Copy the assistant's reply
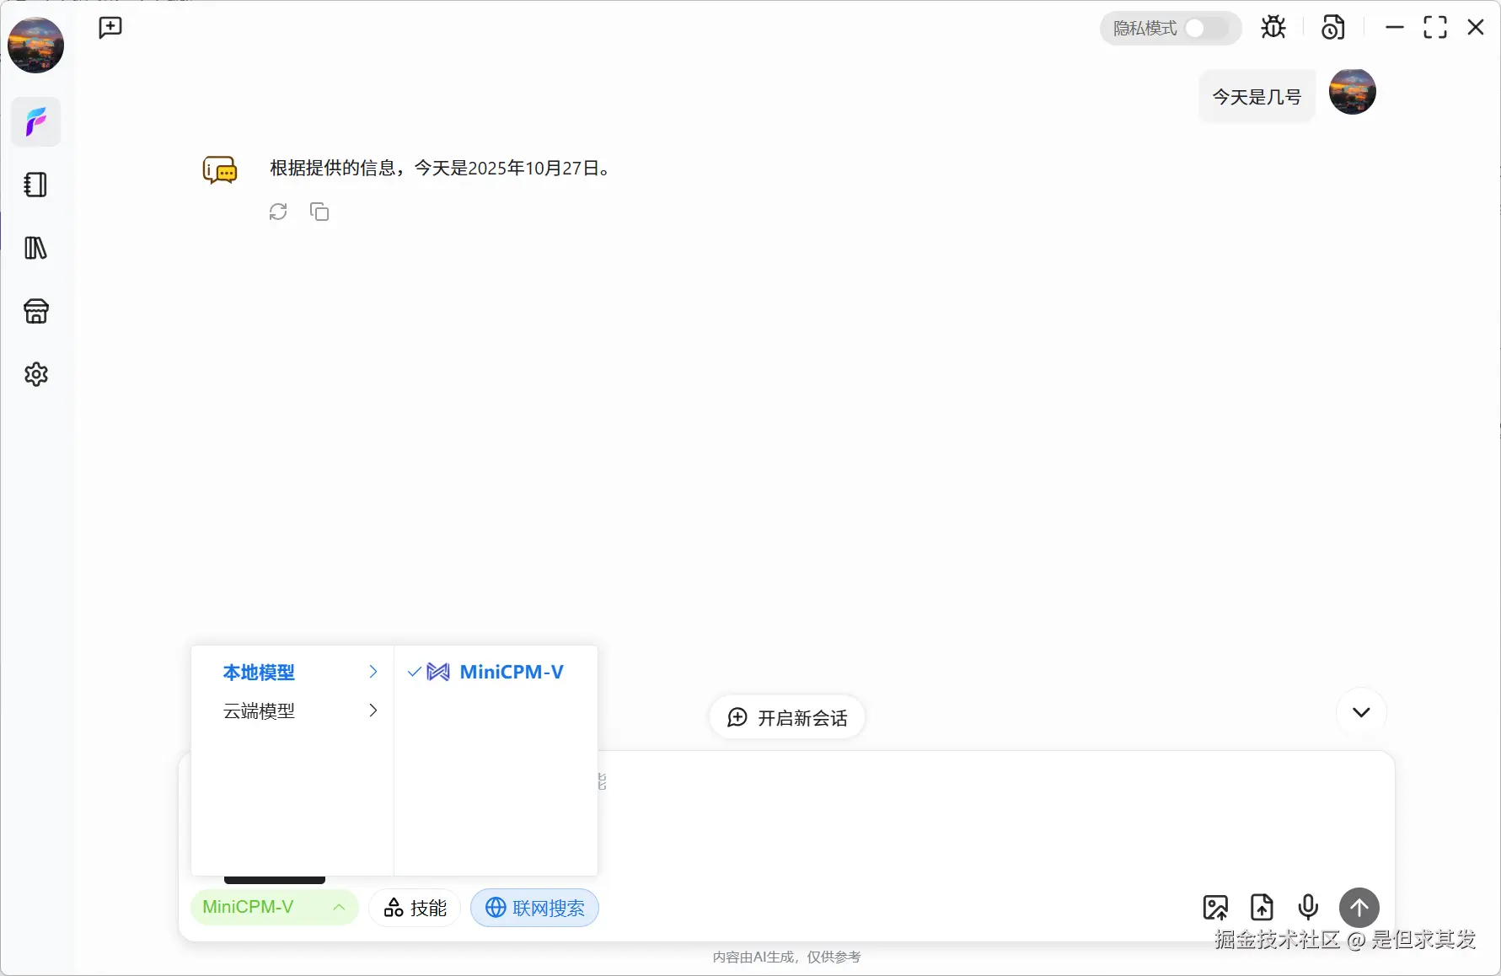This screenshot has width=1501, height=976. pyautogui.click(x=319, y=212)
